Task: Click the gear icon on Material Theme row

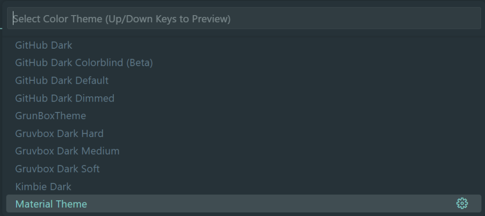Action: point(462,204)
